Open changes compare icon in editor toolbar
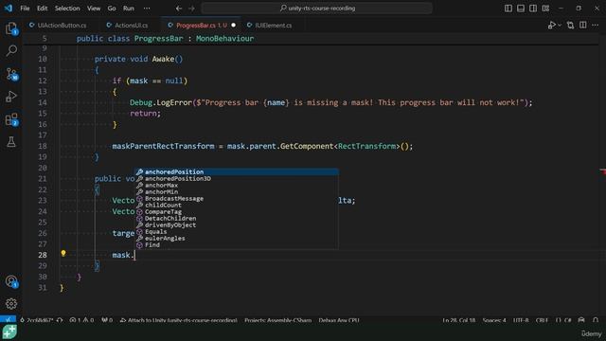606x341 pixels. [x=570, y=26]
